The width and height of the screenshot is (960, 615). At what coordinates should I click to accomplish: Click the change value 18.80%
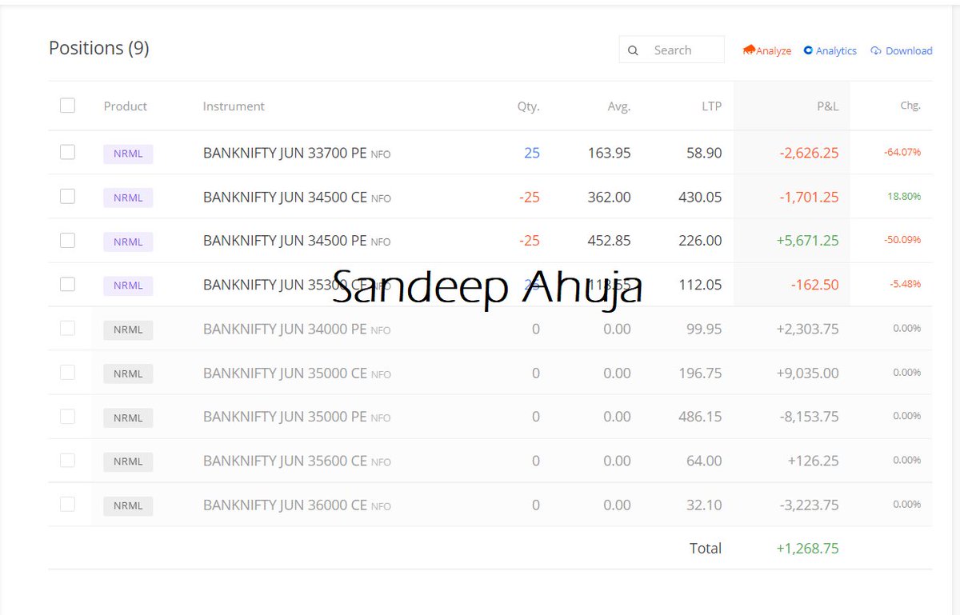pos(904,196)
